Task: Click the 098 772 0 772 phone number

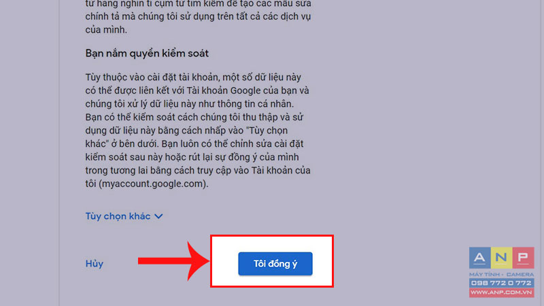Action: [x=502, y=283]
